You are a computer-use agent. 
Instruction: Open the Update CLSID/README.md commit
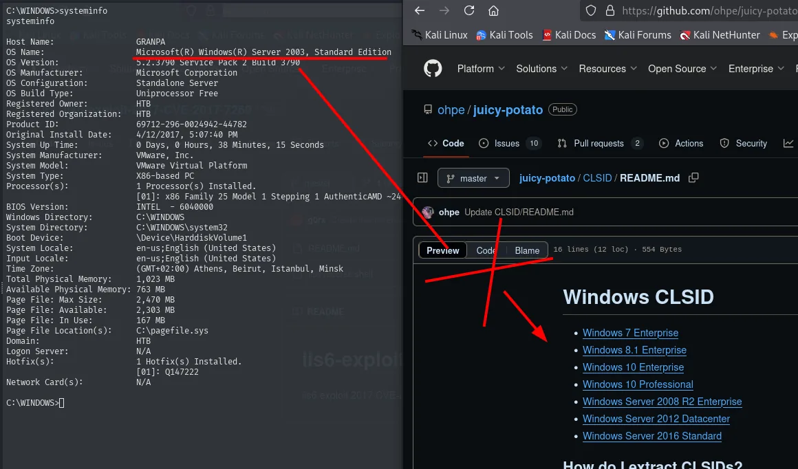point(519,212)
